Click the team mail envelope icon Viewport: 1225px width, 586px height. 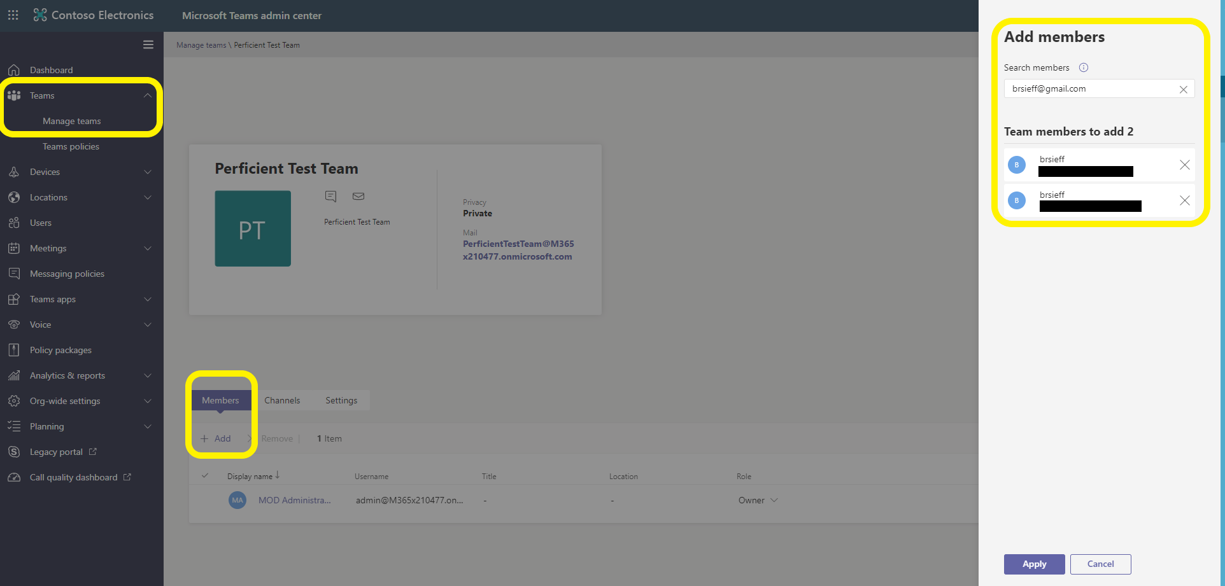(358, 196)
